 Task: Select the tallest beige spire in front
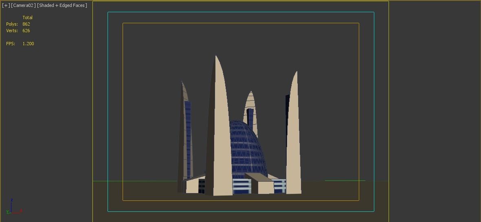(x=219, y=126)
